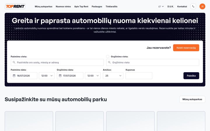Viewport: 210px width, 131px height.
Task: Click the Paėmimo vieta label
Action: click(19, 56)
